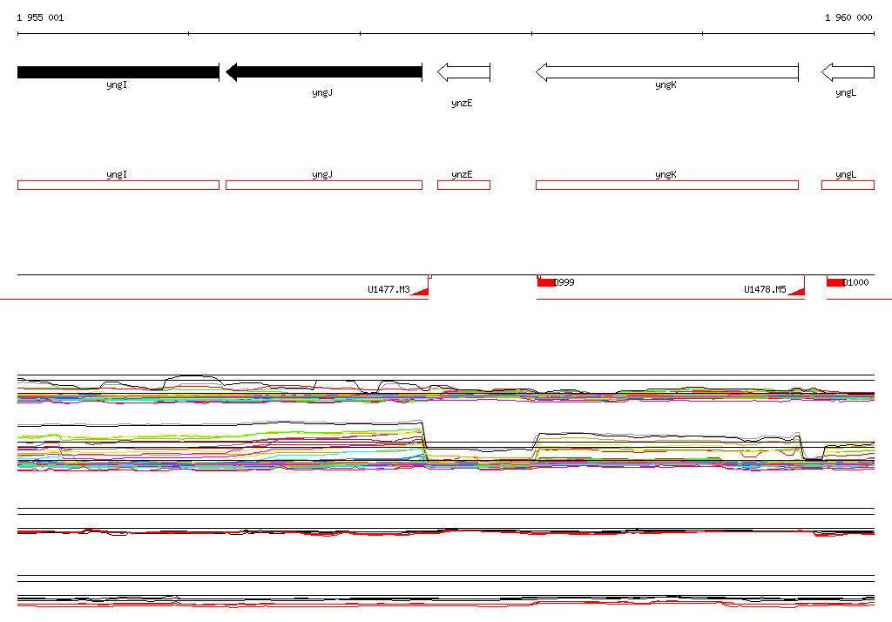Click the yngL label under white arrow

[846, 92]
